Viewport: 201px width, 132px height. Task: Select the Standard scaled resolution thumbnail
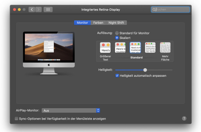(135, 48)
